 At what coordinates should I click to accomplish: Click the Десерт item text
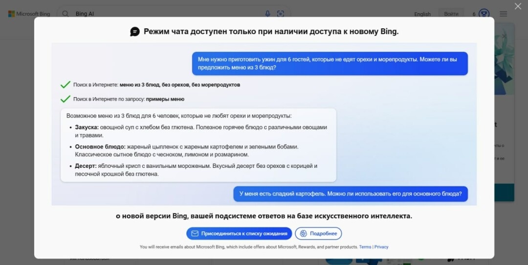(x=196, y=170)
